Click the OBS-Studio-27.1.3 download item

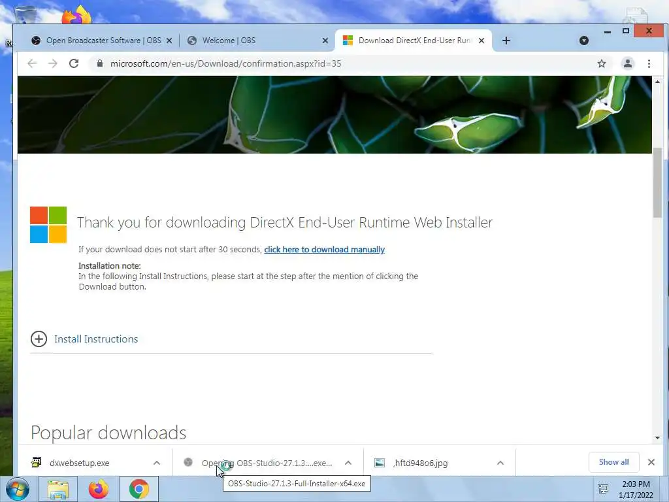(x=267, y=463)
